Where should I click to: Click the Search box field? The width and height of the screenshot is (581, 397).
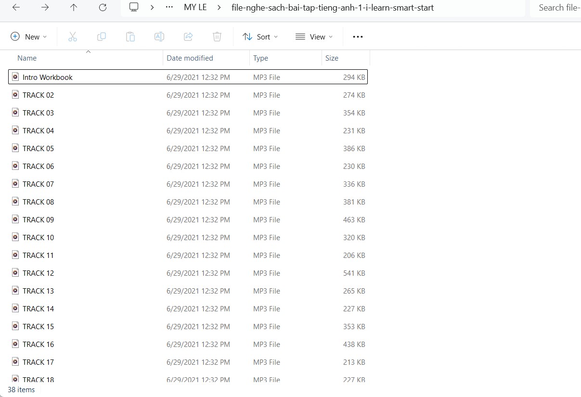[558, 8]
